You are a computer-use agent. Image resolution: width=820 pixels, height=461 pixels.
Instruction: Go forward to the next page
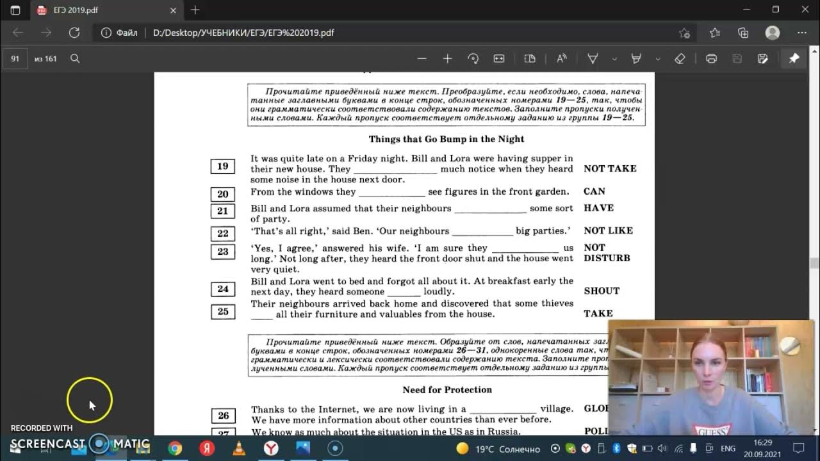pos(45,33)
